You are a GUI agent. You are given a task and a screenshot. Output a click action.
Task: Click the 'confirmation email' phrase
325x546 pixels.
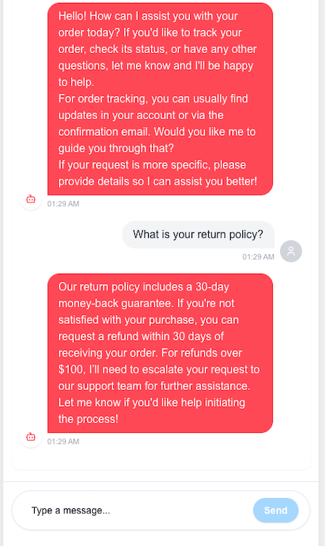point(104,131)
